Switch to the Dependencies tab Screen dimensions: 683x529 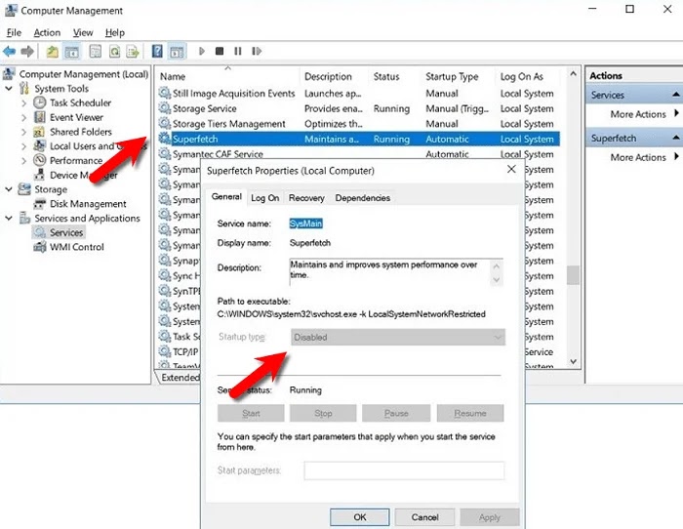click(x=362, y=198)
